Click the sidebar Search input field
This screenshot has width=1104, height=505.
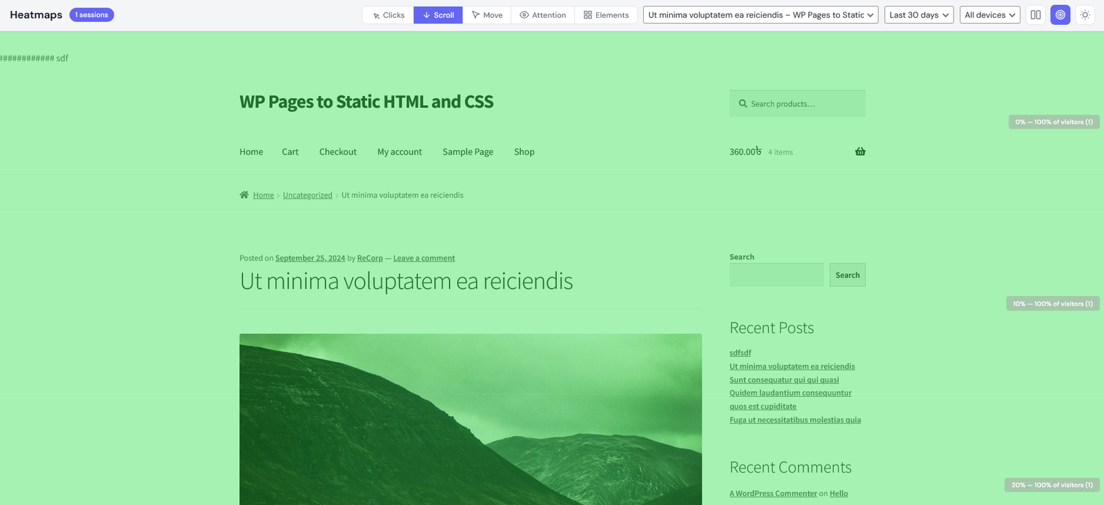click(776, 275)
